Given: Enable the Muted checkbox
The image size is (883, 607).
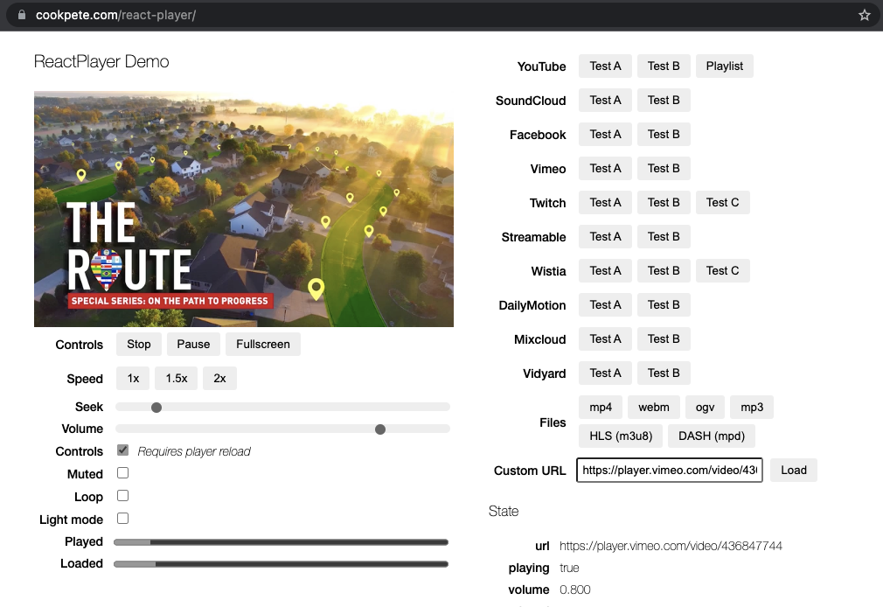Looking at the screenshot, I should tap(122, 473).
